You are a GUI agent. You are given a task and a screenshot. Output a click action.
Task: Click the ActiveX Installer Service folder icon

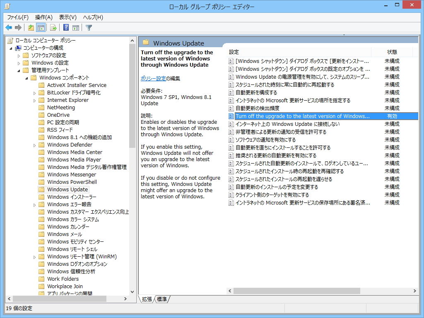tap(41, 85)
